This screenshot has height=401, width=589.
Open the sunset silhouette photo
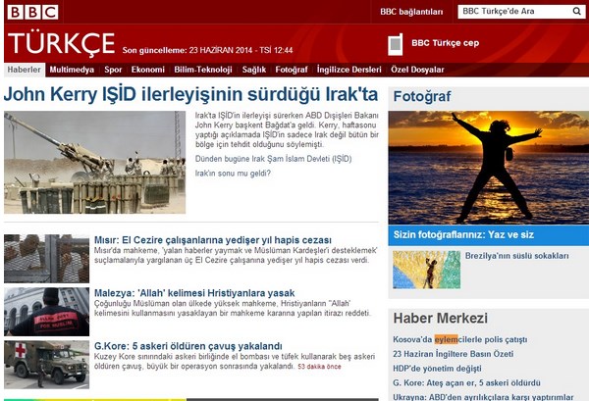point(488,167)
